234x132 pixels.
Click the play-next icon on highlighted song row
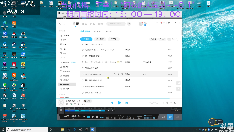[x=115, y=74]
